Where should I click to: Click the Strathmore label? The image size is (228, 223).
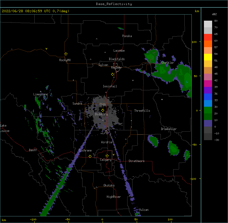coord(136,161)
